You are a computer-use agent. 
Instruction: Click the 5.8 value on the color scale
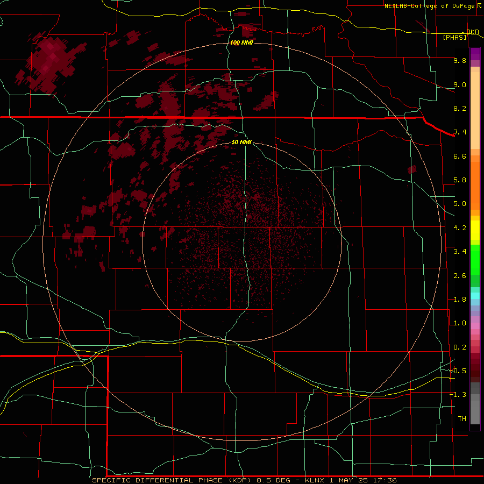coord(460,180)
